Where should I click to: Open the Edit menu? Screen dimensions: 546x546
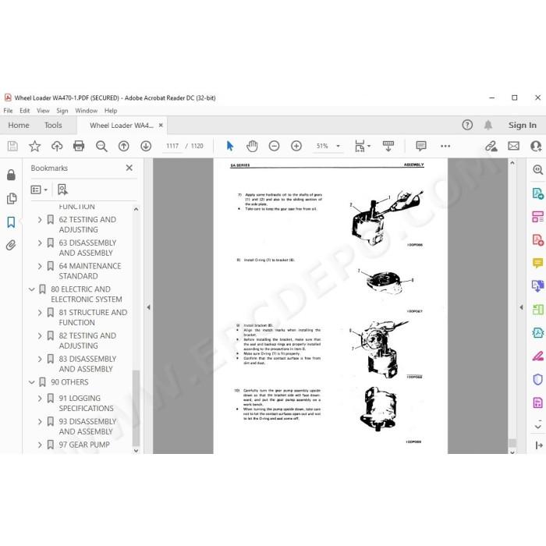pos(24,111)
